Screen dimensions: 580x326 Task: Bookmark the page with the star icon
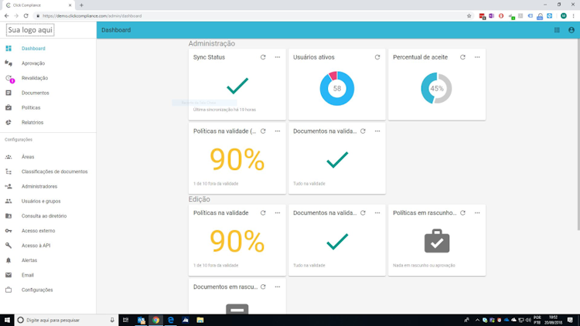click(x=469, y=16)
